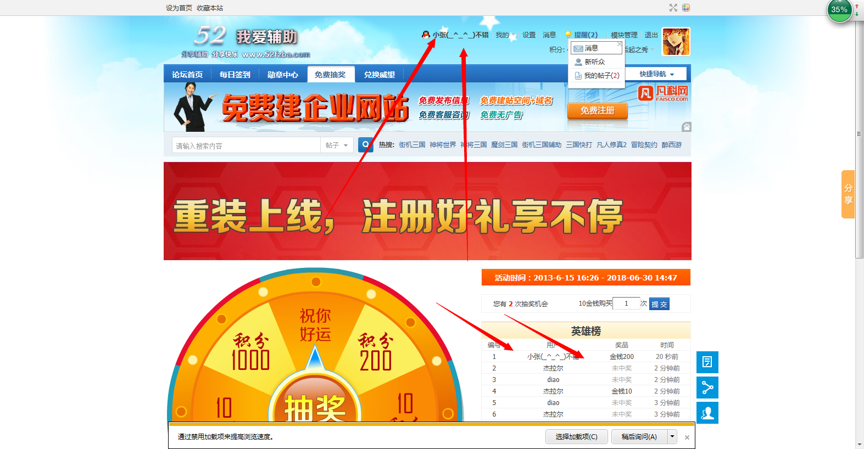Click 收藏本站 link
The image size is (864, 449).
[210, 8]
